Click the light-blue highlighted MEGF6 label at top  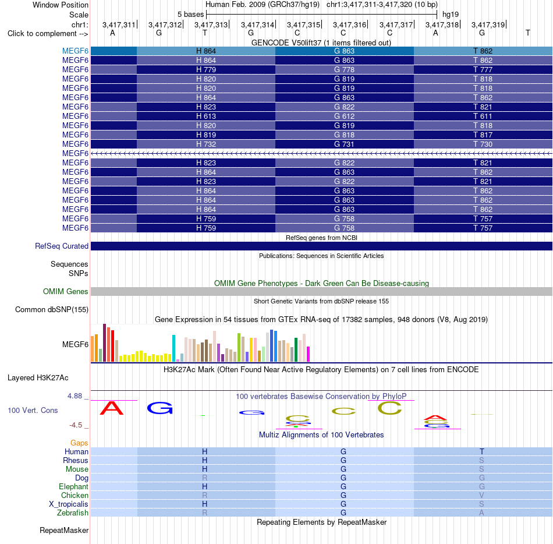75,51
